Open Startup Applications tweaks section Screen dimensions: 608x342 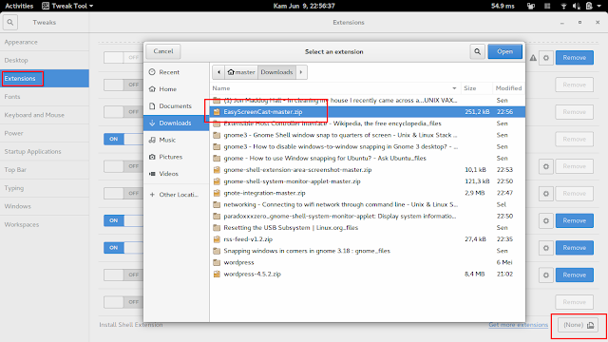pyautogui.click(x=45, y=151)
